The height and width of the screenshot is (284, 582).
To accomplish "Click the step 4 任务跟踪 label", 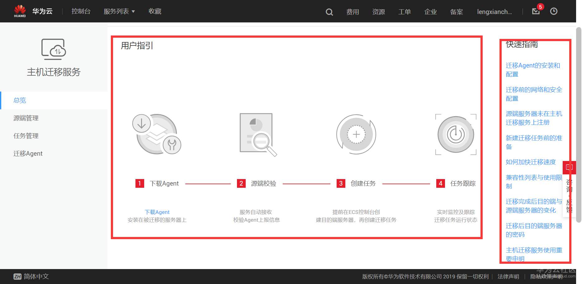I will point(463,183).
